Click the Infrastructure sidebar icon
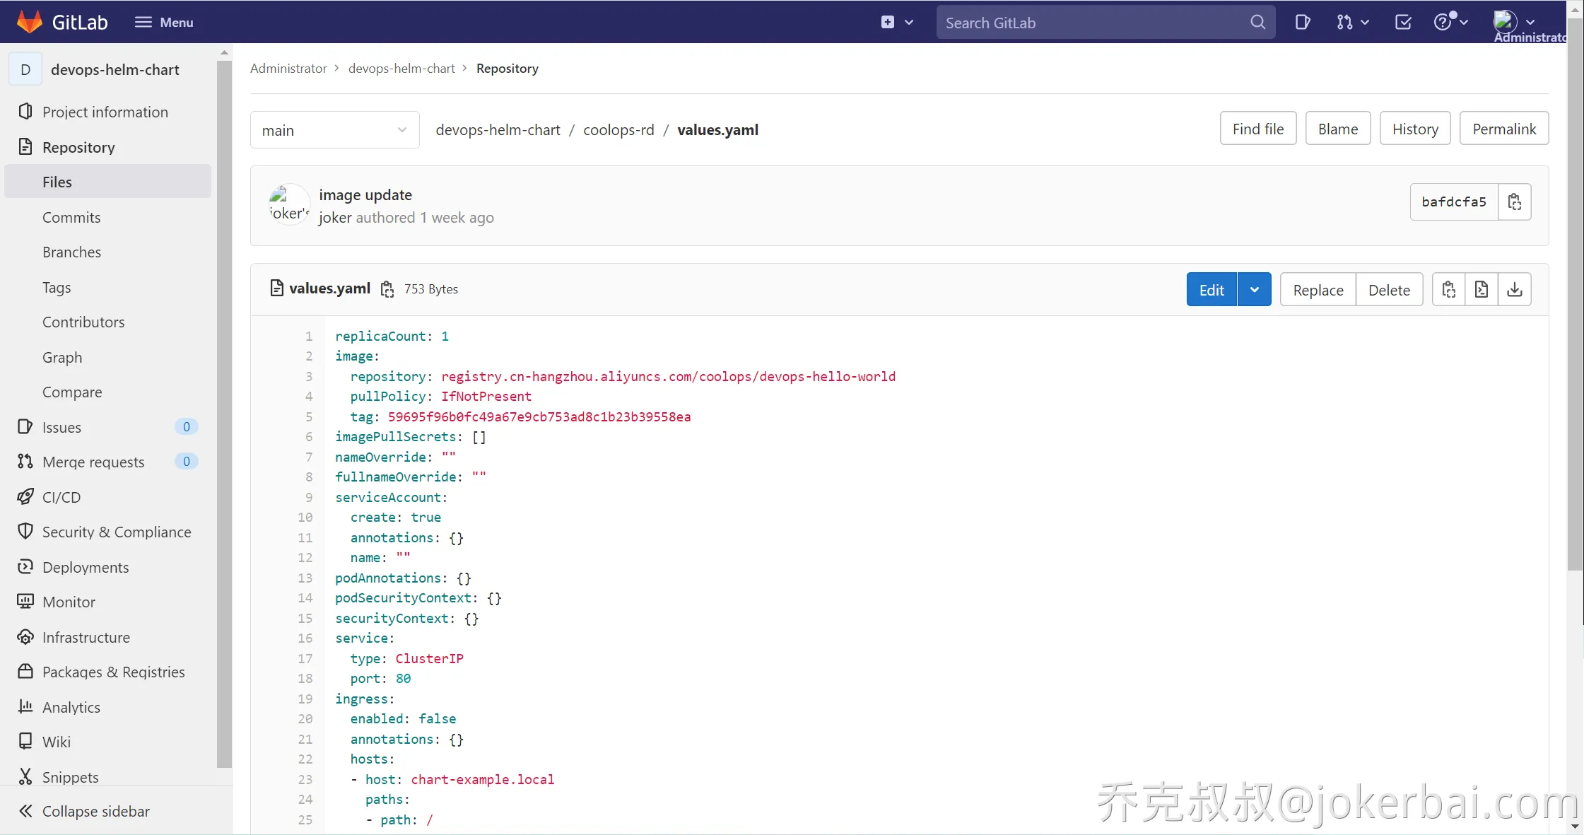Screen dimensions: 1584x835 click(25, 637)
